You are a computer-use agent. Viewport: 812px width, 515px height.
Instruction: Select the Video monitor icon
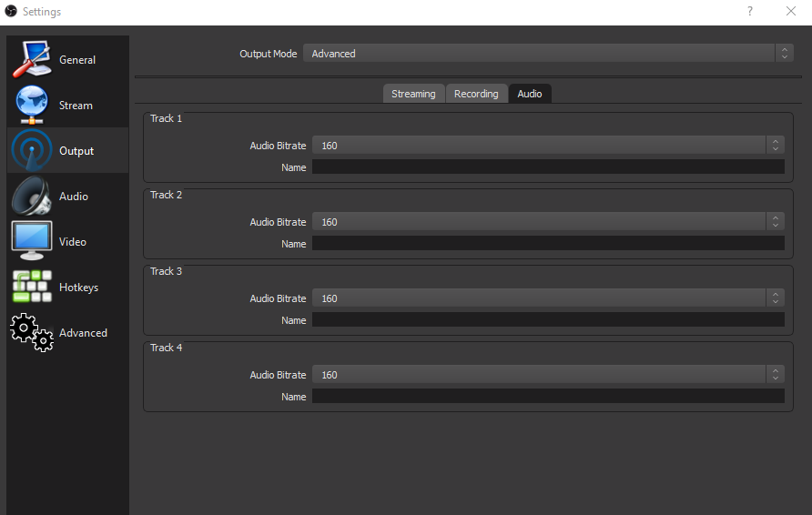[x=32, y=241]
